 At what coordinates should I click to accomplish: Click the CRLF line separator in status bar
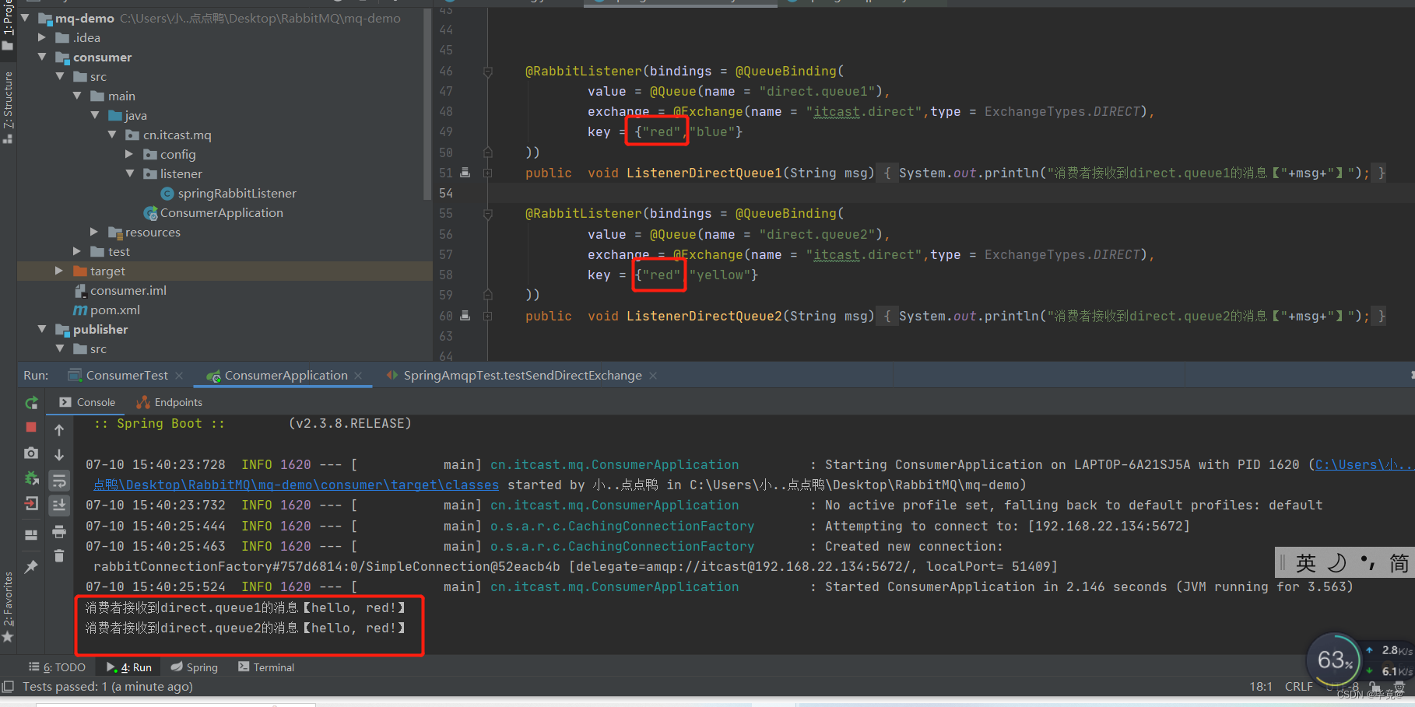pyautogui.click(x=1298, y=687)
